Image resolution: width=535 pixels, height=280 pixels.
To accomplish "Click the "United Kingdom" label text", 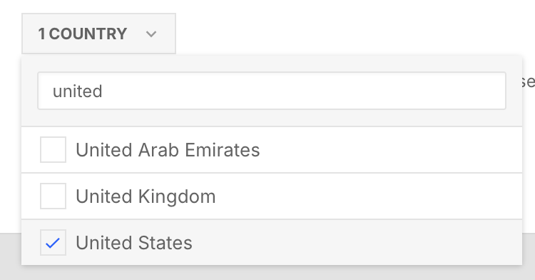I will [146, 196].
